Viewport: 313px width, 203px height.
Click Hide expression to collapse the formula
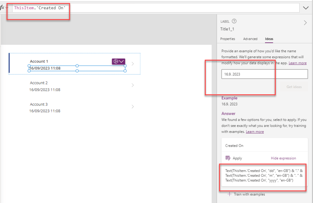point(283,158)
